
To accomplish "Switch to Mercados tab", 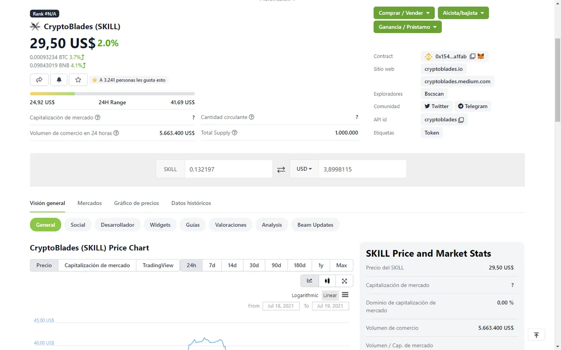I will [x=89, y=203].
